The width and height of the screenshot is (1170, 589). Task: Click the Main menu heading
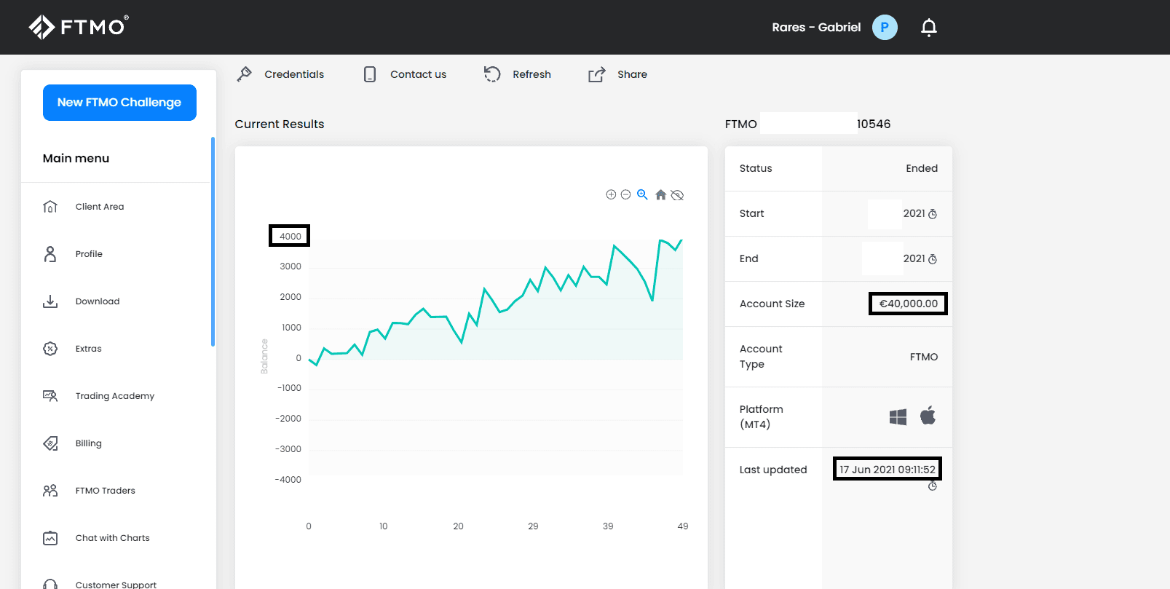(76, 158)
